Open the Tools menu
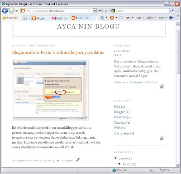Image resolution: width=181 pixels, height=174 pixels. point(163,18)
